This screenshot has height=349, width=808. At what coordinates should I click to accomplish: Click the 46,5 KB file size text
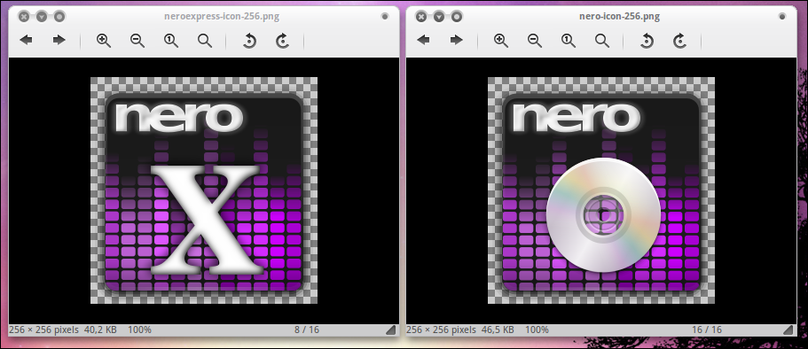click(498, 330)
